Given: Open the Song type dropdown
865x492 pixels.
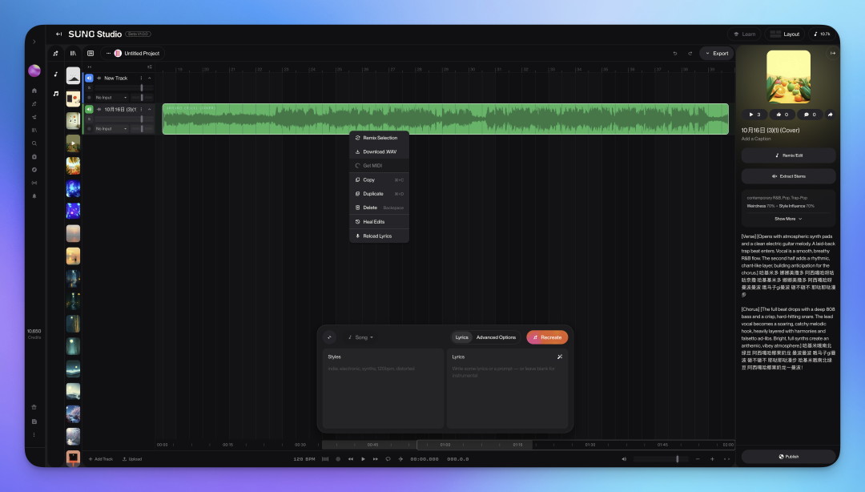Looking at the screenshot, I should pos(360,337).
